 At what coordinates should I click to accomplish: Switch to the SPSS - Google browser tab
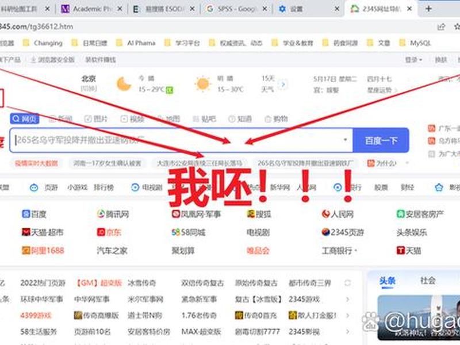pyautogui.click(x=236, y=9)
